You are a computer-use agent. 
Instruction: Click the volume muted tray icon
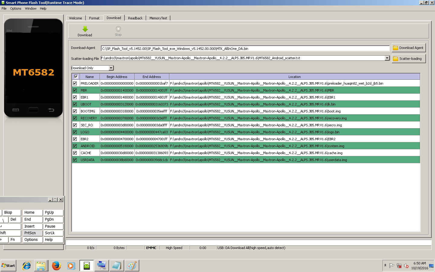(406, 266)
